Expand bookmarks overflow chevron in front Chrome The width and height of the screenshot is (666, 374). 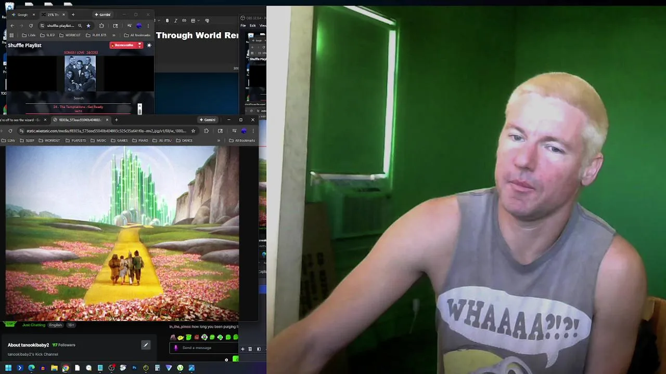(x=218, y=140)
